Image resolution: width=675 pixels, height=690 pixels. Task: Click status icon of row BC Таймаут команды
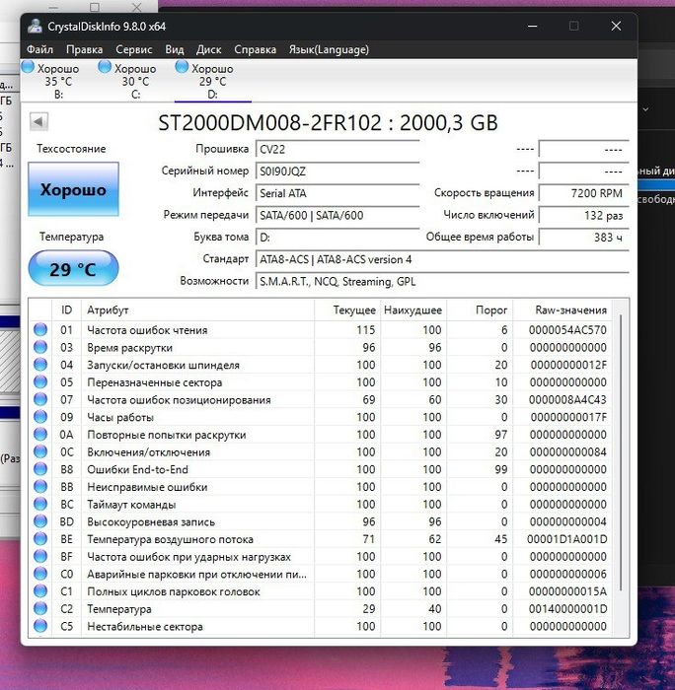click(x=40, y=504)
